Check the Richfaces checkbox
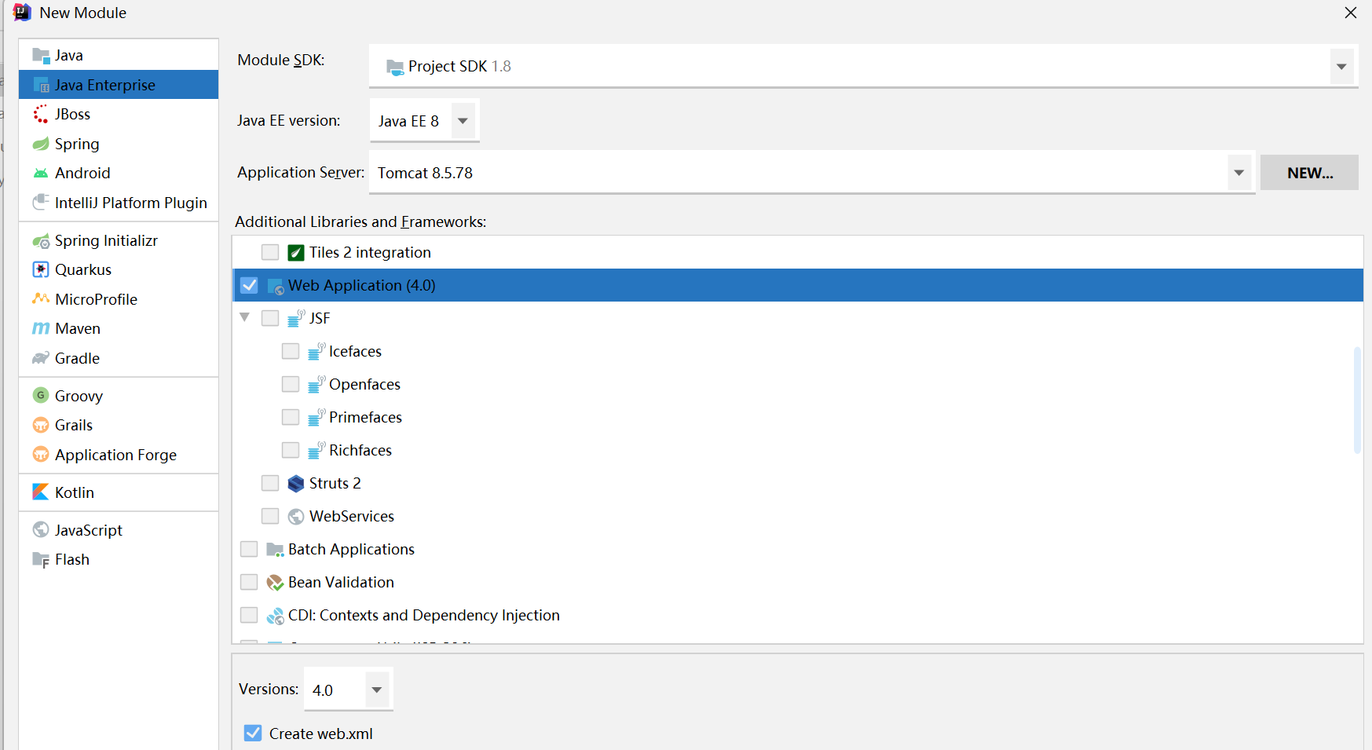 point(291,450)
